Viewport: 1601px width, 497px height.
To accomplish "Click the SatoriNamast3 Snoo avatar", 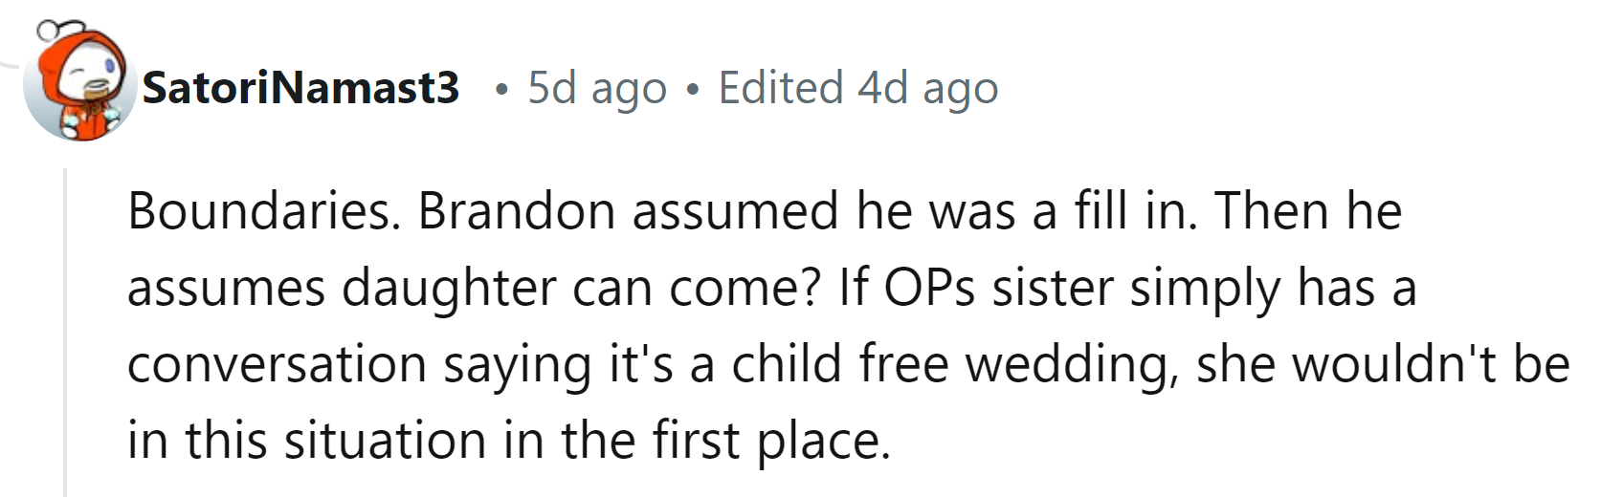I will point(79,86).
